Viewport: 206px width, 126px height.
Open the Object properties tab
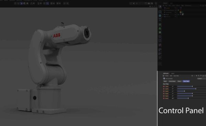click(180, 81)
